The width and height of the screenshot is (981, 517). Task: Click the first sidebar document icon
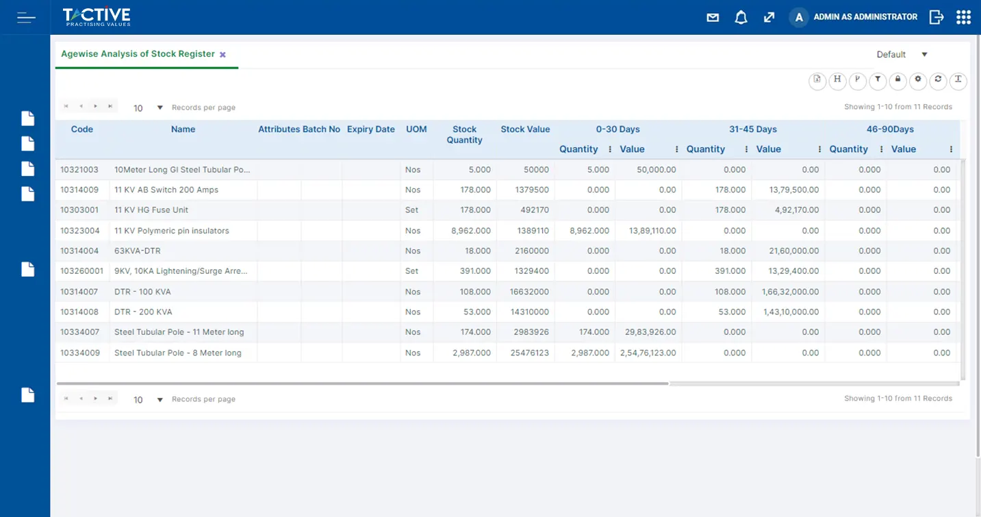coord(27,118)
